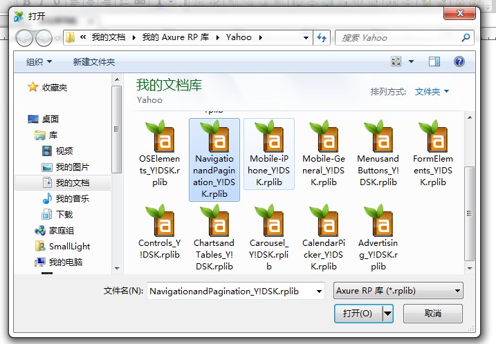Open the Axure RP 库 (*.rplib) file type dropdown
Image resolution: width=496 pixels, height=344 pixels.
tap(398, 291)
